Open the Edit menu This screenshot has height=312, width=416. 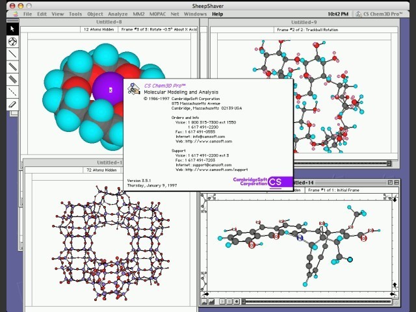click(42, 14)
